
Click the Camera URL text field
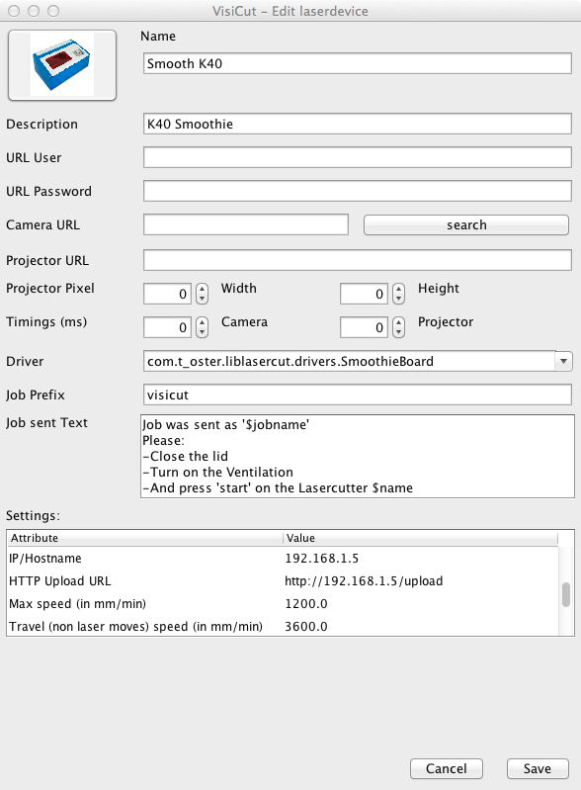[246, 224]
